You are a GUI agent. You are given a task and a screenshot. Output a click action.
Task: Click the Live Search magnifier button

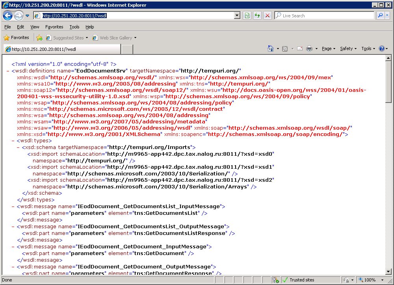[381, 16]
